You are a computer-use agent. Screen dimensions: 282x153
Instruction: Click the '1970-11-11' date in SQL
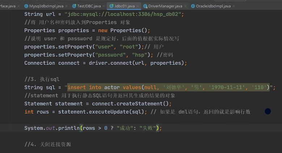226,88
